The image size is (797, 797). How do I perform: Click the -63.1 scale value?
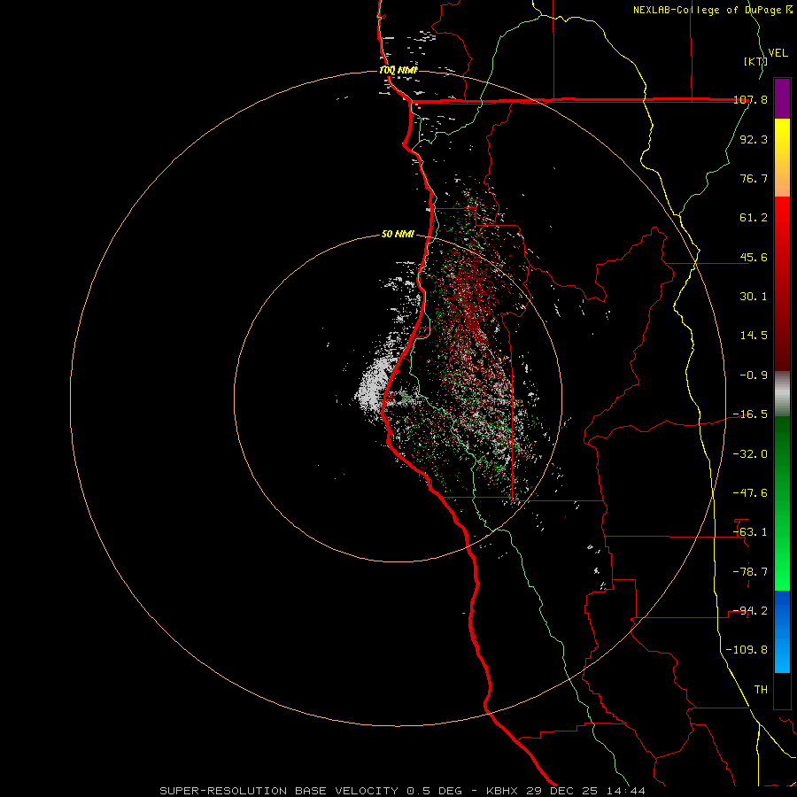(750, 532)
